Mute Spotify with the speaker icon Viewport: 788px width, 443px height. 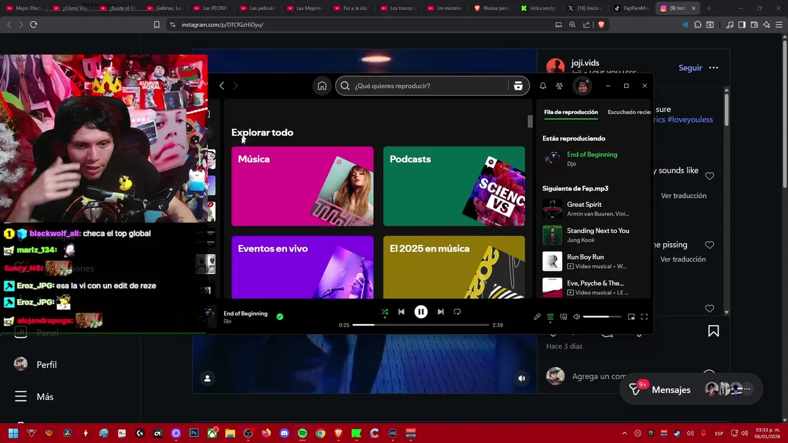click(576, 317)
